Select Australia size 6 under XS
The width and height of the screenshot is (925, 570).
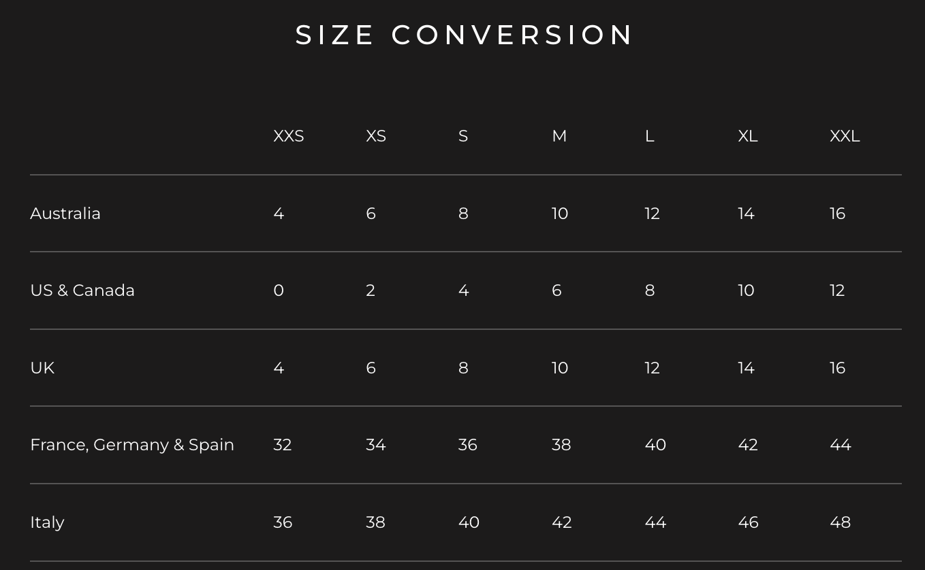(x=371, y=214)
